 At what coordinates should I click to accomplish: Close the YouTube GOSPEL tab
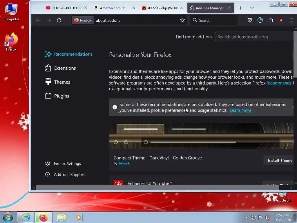(x=86, y=8)
